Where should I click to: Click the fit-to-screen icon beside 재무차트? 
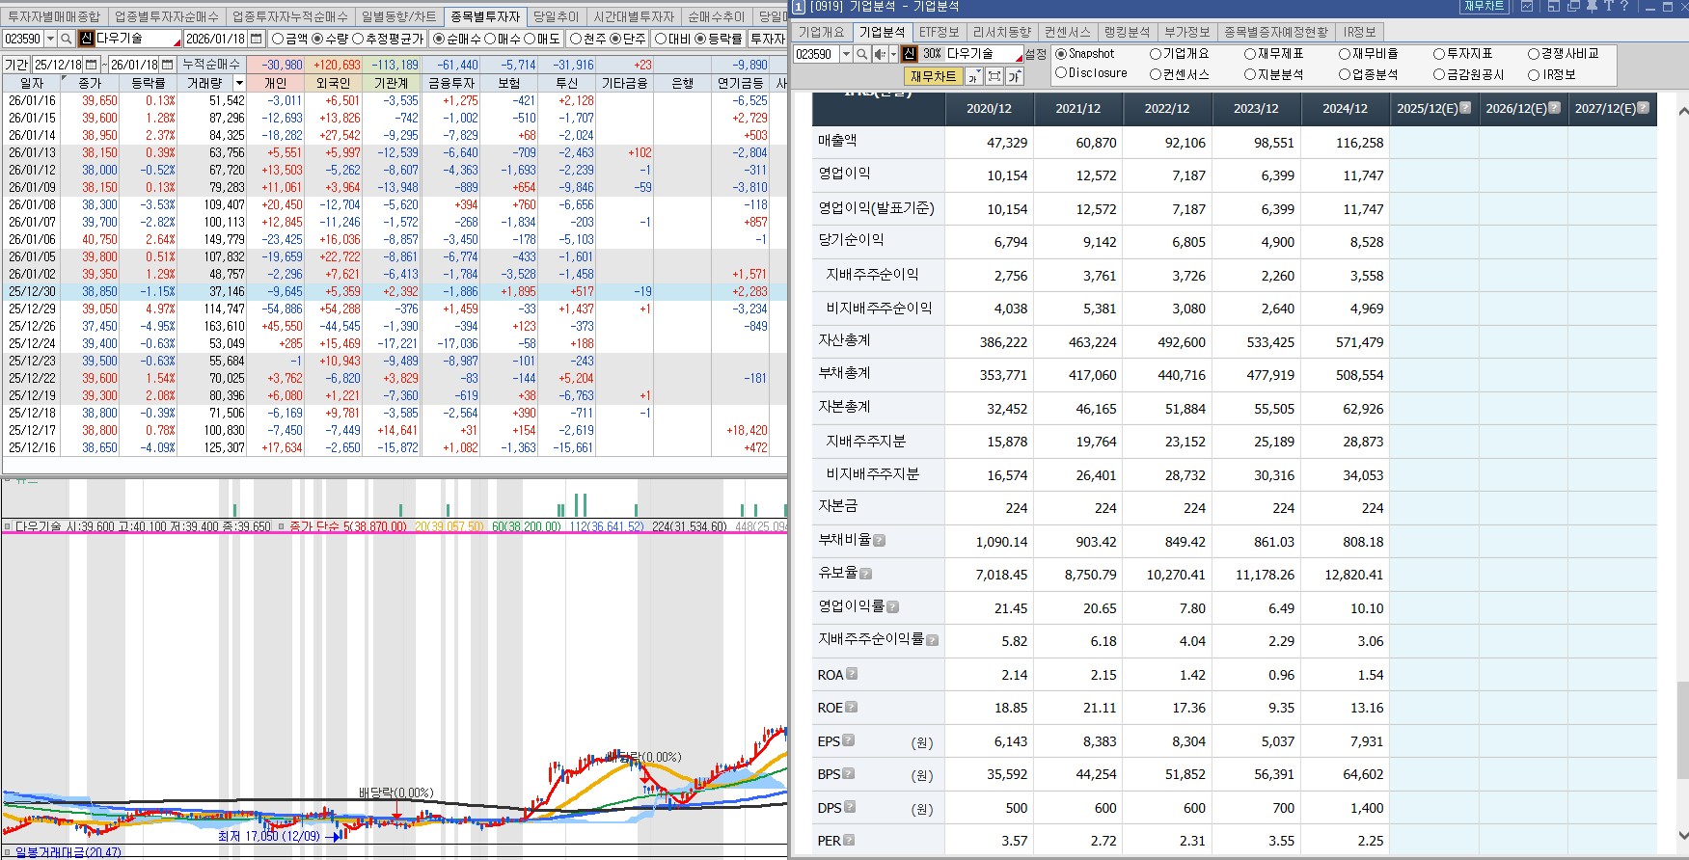click(994, 76)
